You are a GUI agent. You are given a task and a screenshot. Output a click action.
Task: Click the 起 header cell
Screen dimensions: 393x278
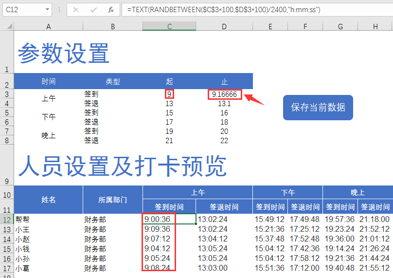[x=169, y=81]
